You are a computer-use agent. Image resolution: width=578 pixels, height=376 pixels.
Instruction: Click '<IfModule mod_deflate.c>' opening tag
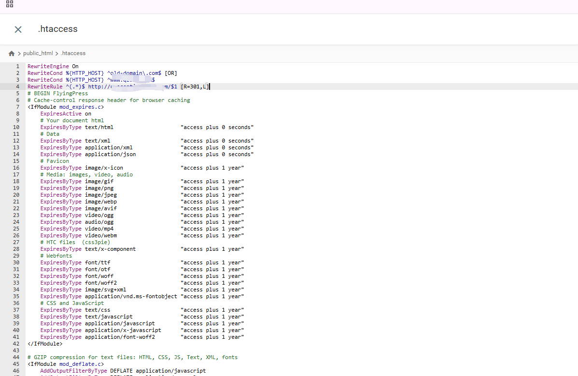point(66,364)
